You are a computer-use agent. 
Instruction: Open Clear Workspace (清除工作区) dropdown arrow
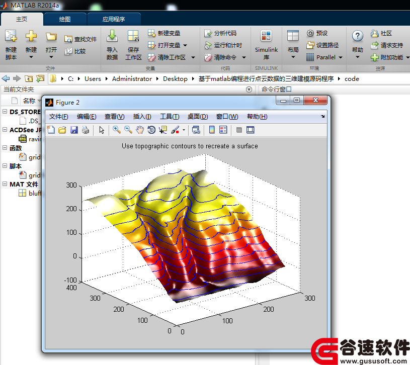[193, 57]
